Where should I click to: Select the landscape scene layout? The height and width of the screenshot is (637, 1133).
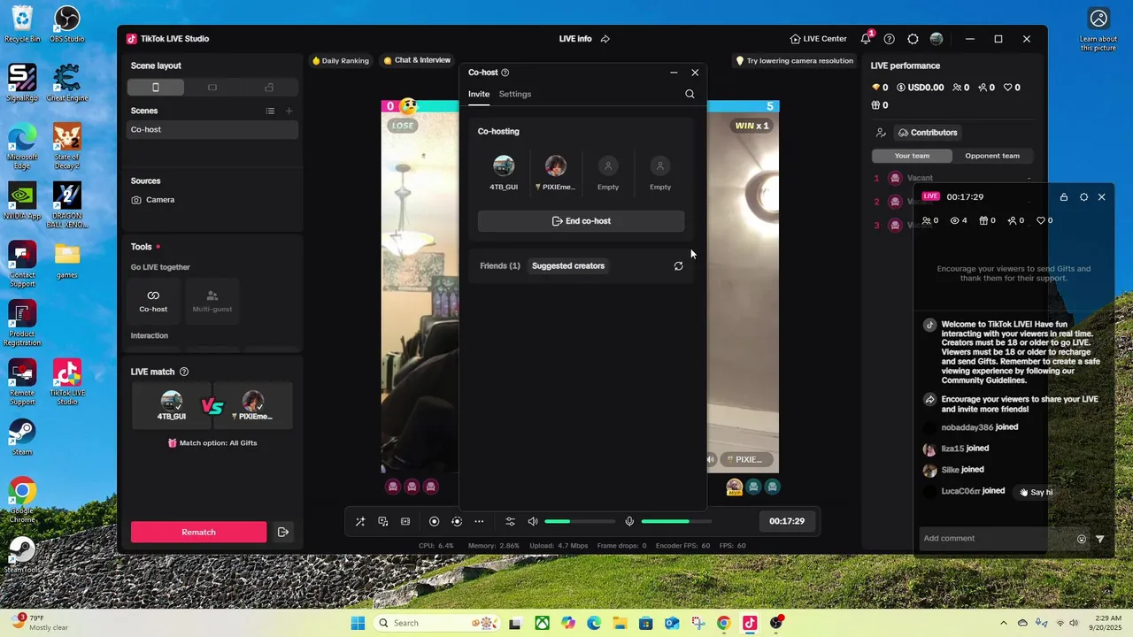(x=212, y=88)
